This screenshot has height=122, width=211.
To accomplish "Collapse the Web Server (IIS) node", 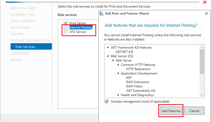I will point(108,56).
